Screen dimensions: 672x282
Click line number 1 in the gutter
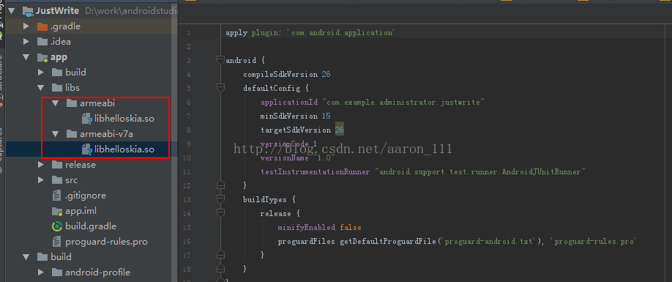coord(189,32)
